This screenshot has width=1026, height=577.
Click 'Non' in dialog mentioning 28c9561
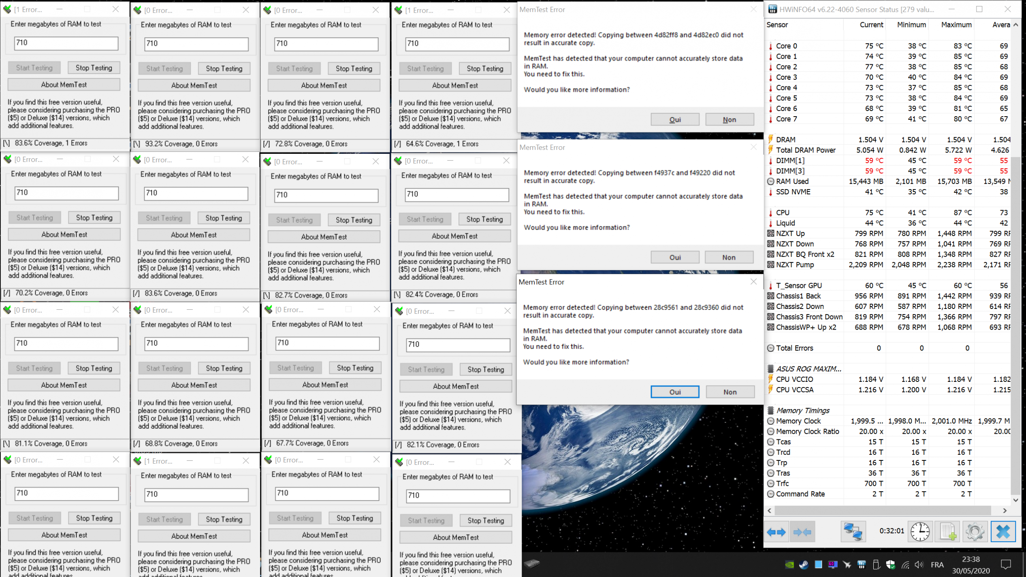(x=730, y=392)
